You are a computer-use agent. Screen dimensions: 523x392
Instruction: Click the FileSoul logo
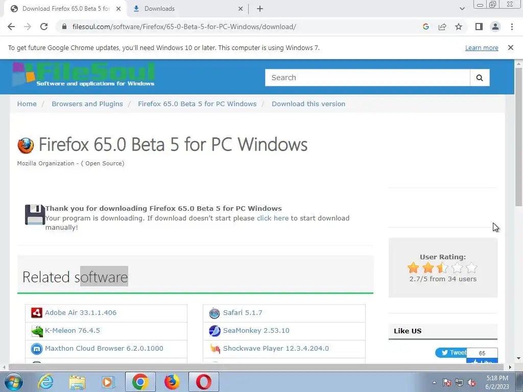pyautogui.click(x=84, y=75)
